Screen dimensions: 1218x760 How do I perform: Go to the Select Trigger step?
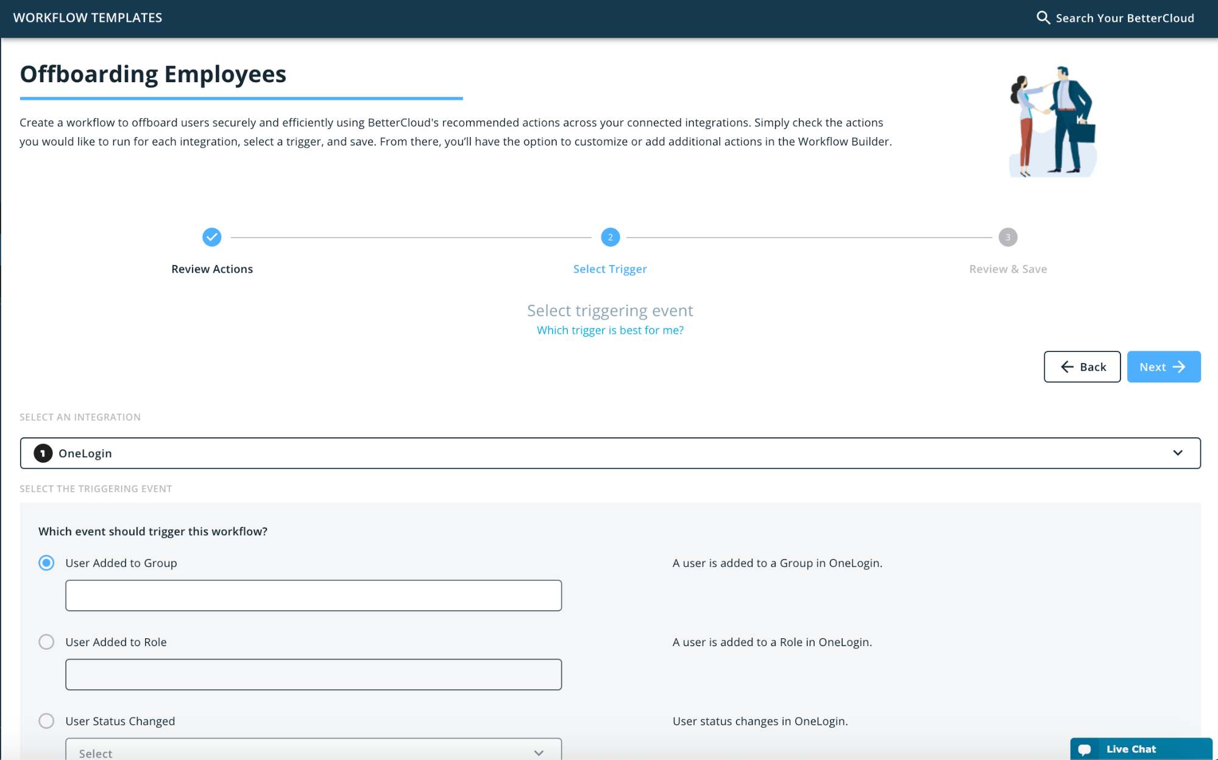[610, 269]
